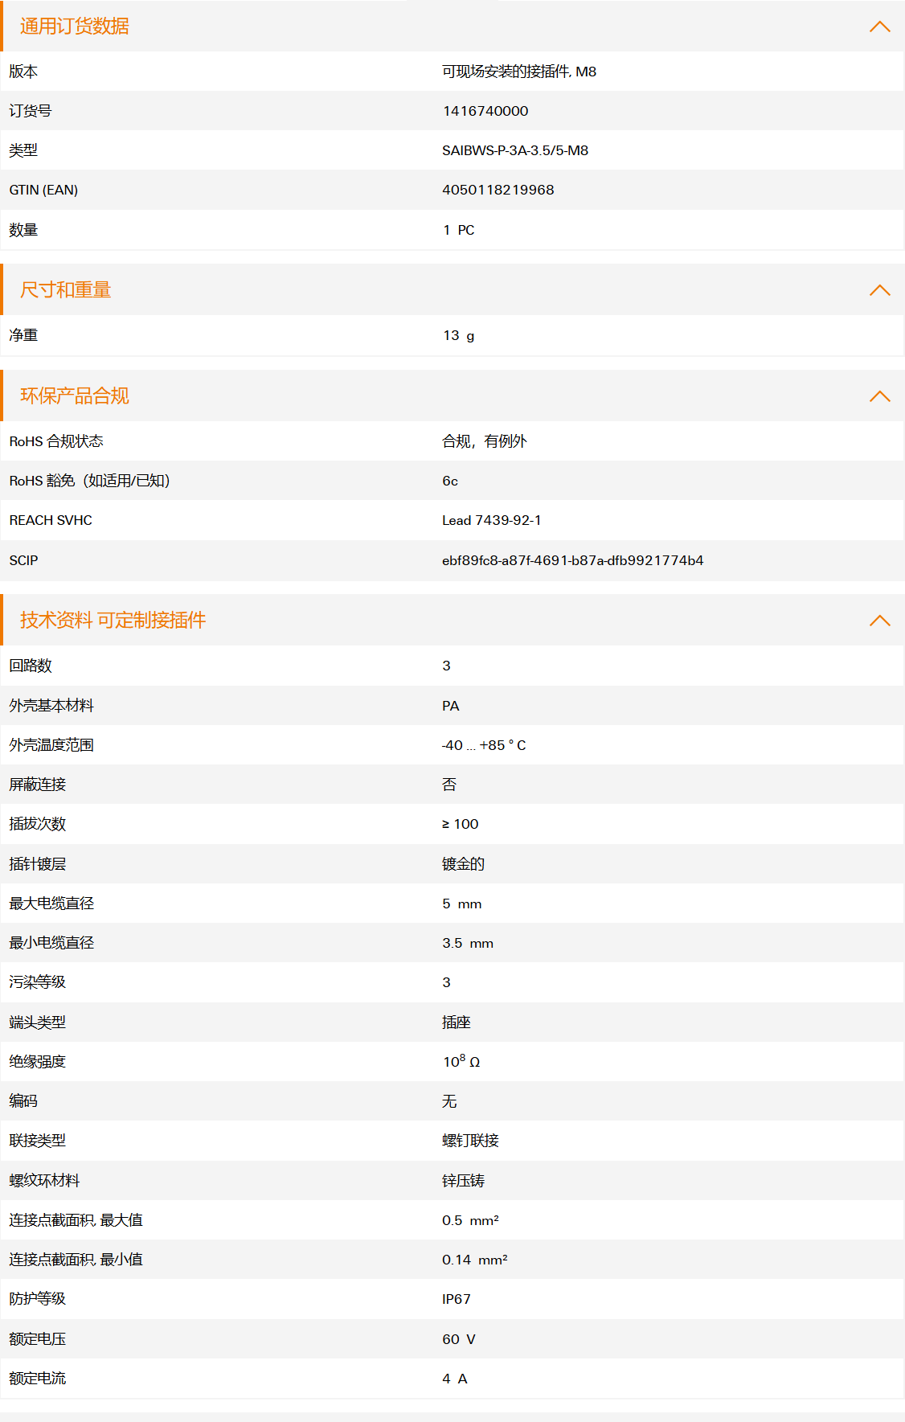Screen dimensions: 905x1422
Task: Select the order number 1416740000
Action: tap(485, 111)
